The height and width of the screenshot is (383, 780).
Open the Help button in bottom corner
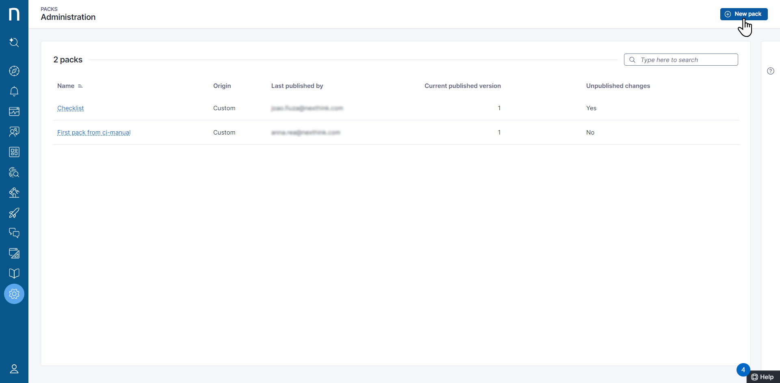[763, 377]
